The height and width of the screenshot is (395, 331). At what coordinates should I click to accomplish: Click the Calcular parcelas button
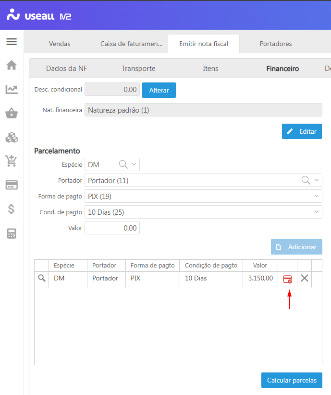pyautogui.click(x=292, y=380)
